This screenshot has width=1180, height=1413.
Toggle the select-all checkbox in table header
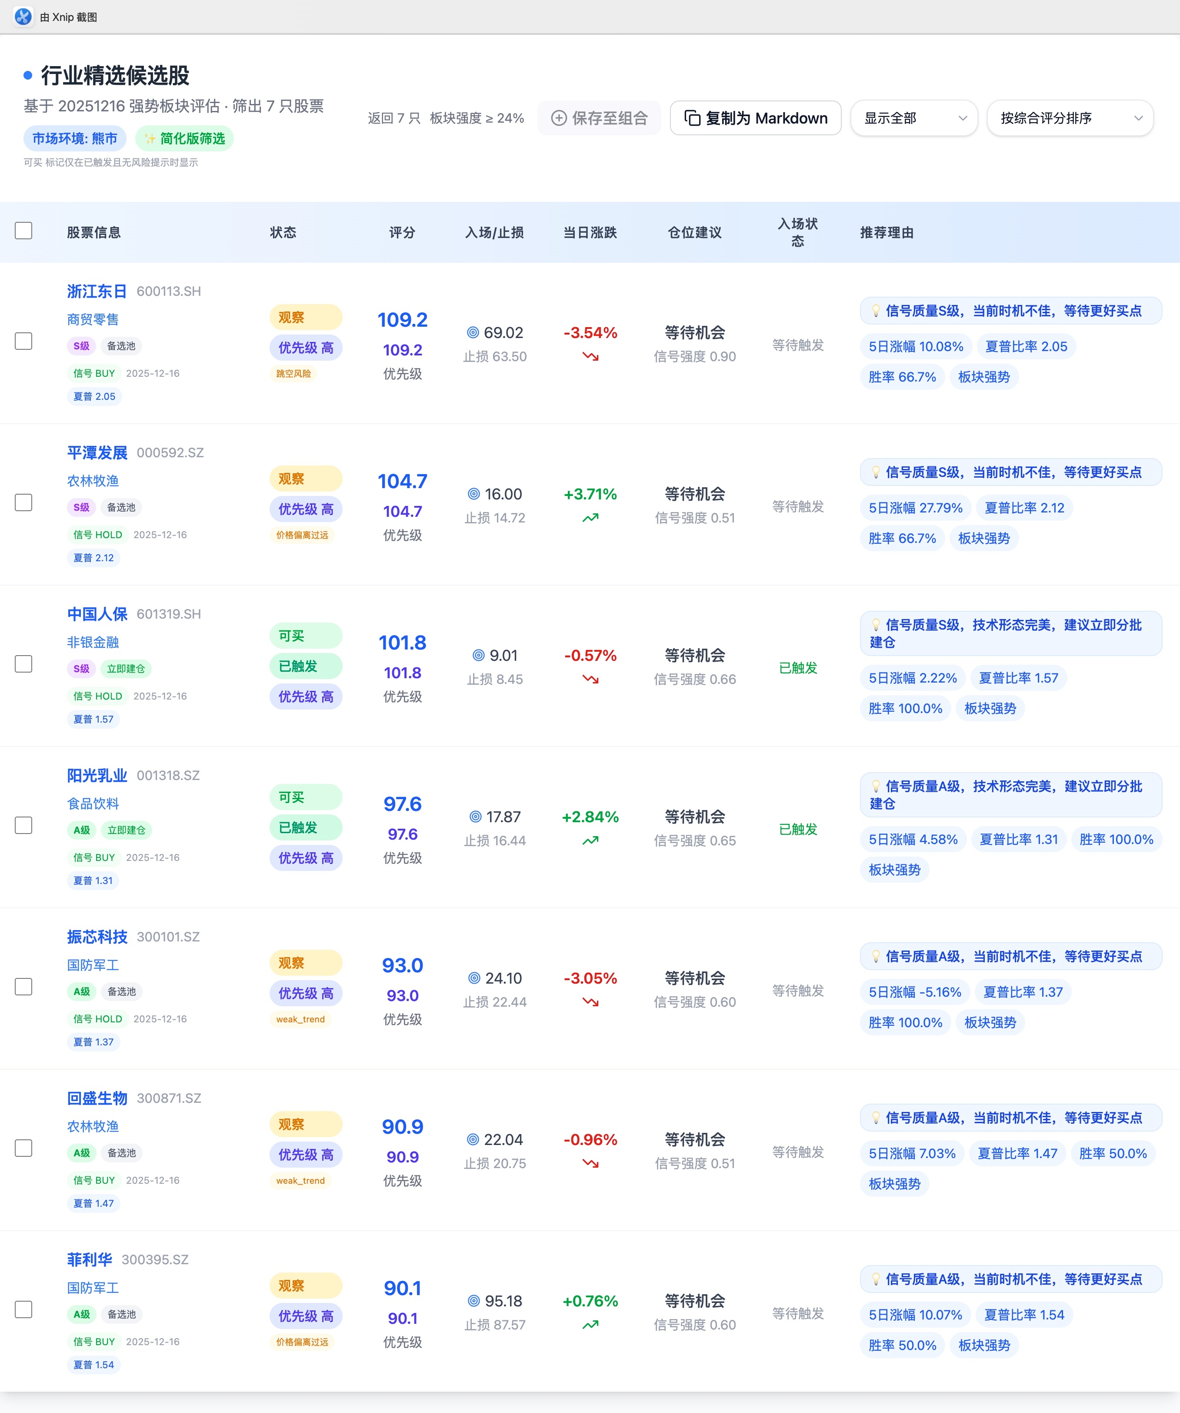23,231
